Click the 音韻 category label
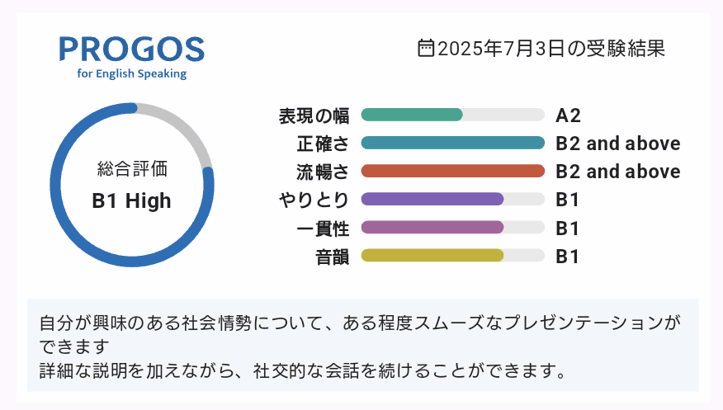This screenshot has width=723, height=410. [332, 257]
